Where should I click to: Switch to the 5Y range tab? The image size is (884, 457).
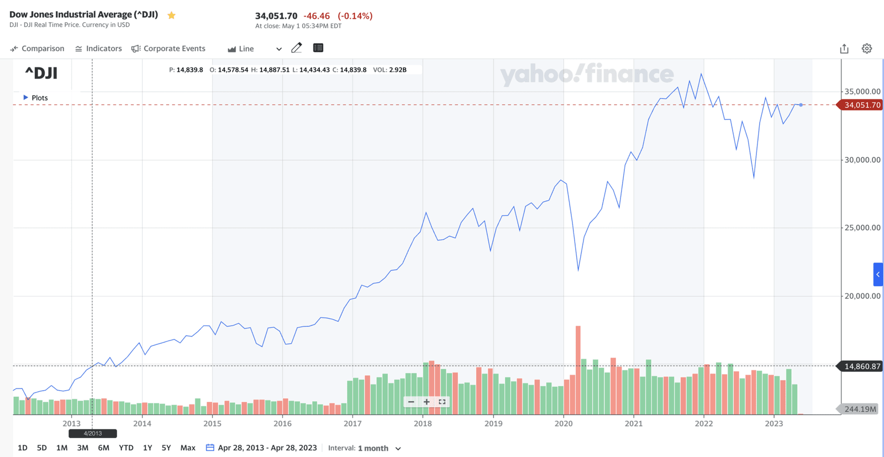(x=166, y=448)
